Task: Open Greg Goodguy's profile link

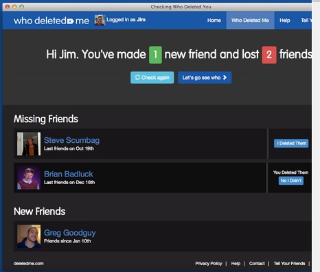Action: click(x=70, y=233)
